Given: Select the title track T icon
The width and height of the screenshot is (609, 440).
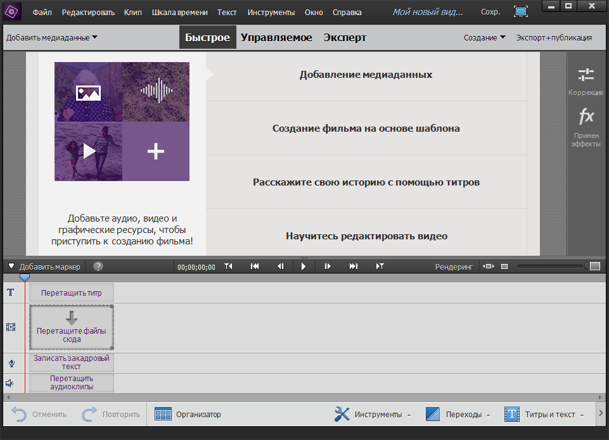Looking at the screenshot, I should pyautogui.click(x=11, y=292).
